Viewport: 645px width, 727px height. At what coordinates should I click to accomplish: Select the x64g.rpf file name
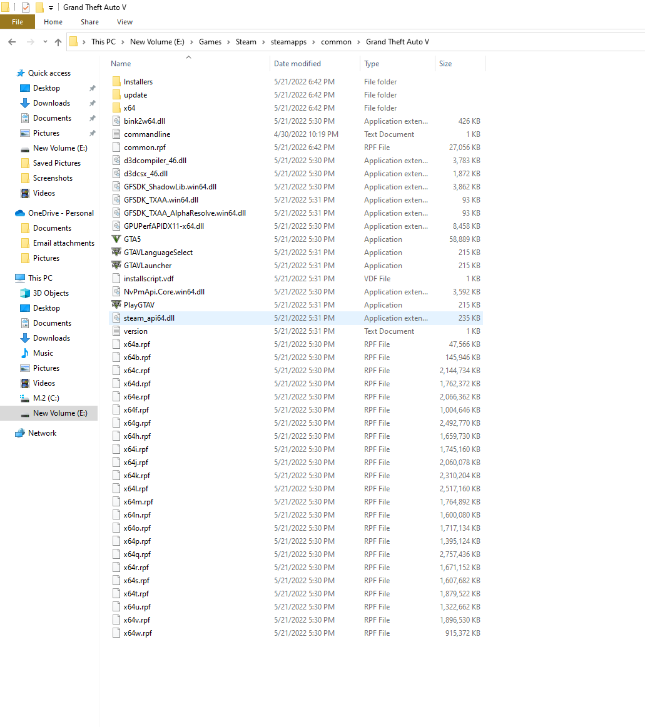click(138, 423)
